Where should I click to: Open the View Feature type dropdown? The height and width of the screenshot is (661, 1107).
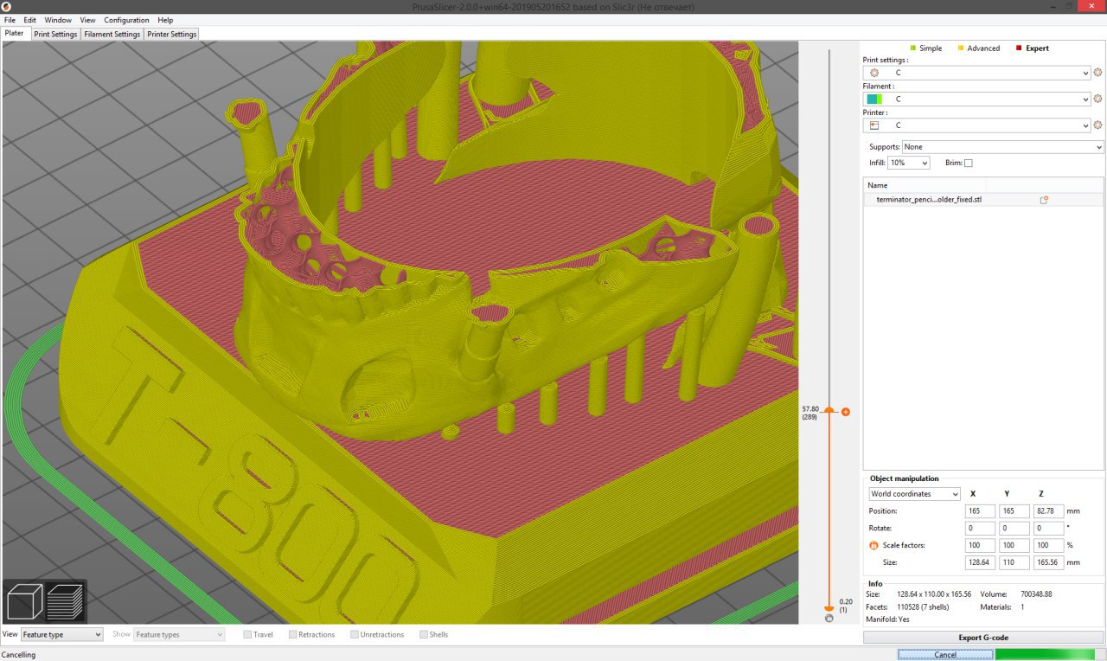click(x=62, y=635)
